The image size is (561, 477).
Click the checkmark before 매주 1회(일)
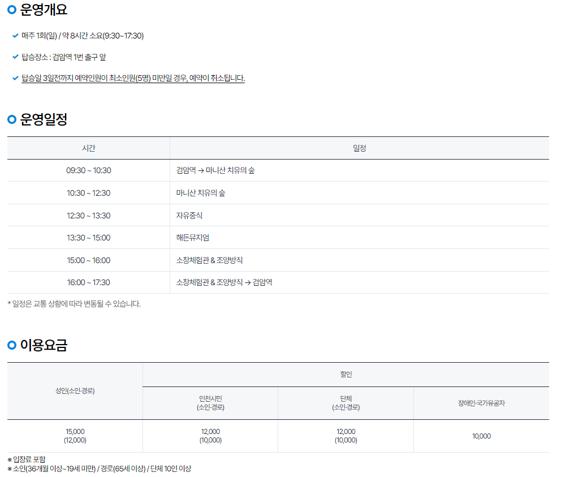coord(15,36)
